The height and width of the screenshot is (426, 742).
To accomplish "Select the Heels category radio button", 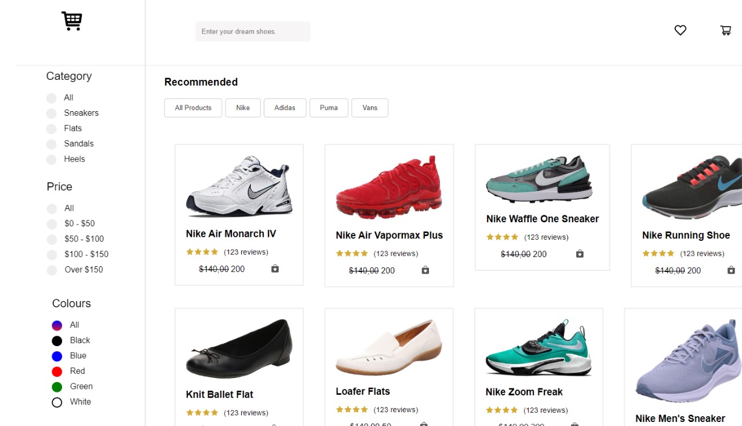I will 51,159.
